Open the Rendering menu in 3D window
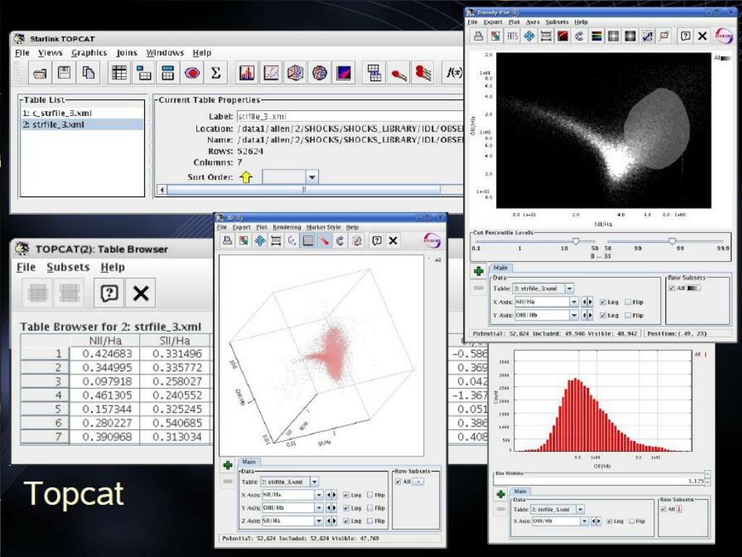742x557 pixels. [287, 227]
